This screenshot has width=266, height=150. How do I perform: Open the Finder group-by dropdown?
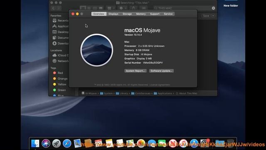tap(111, 8)
